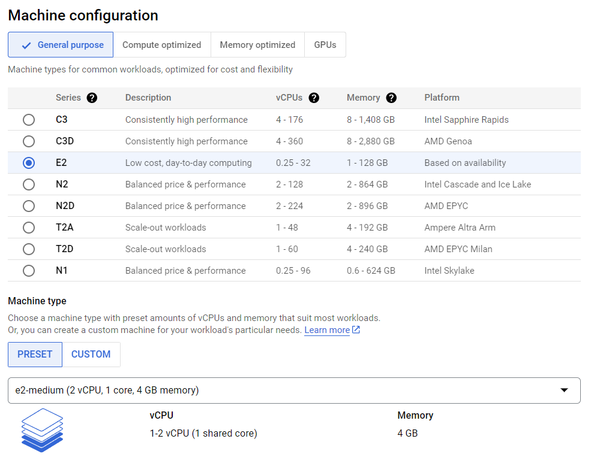Click 'Intel Cascade and Ice Lake' platform cell
Screen dimensions: 594x460
point(478,184)
